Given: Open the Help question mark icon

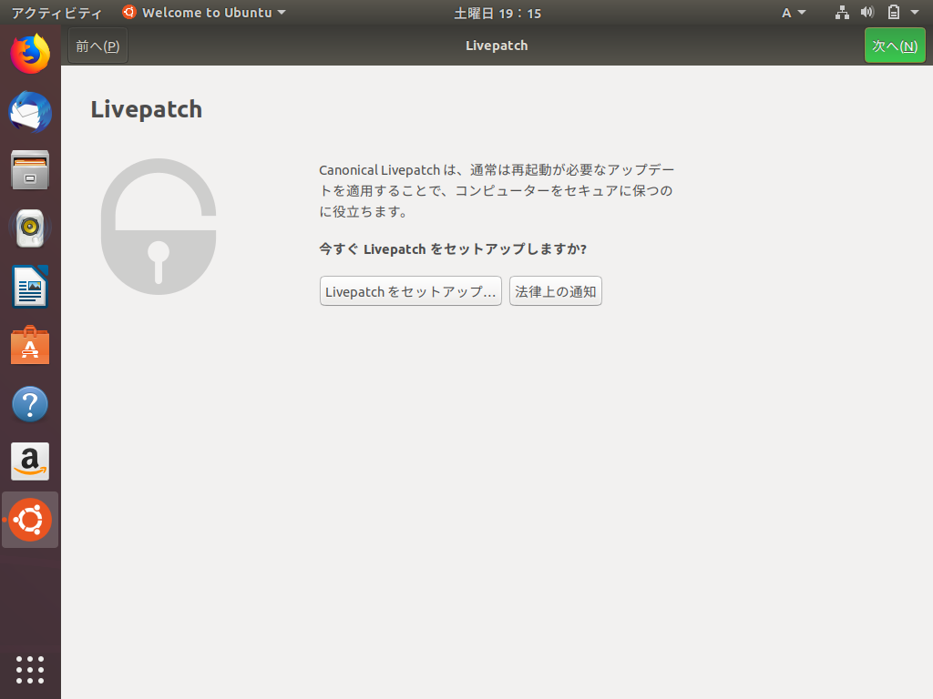Looking at the screenshot, I should pyautogui.click(x=30, y=403).
